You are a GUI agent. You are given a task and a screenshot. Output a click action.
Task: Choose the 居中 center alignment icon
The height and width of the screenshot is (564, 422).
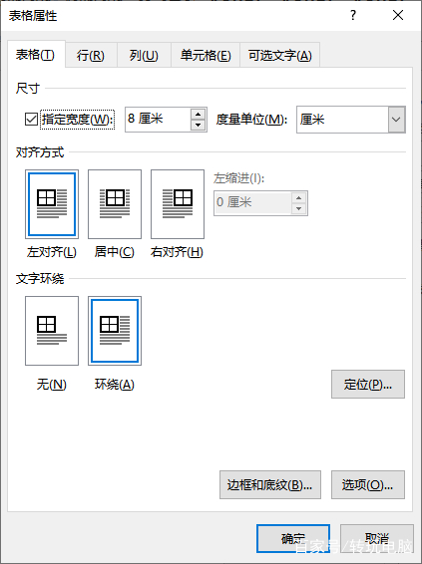coord(115,204)
